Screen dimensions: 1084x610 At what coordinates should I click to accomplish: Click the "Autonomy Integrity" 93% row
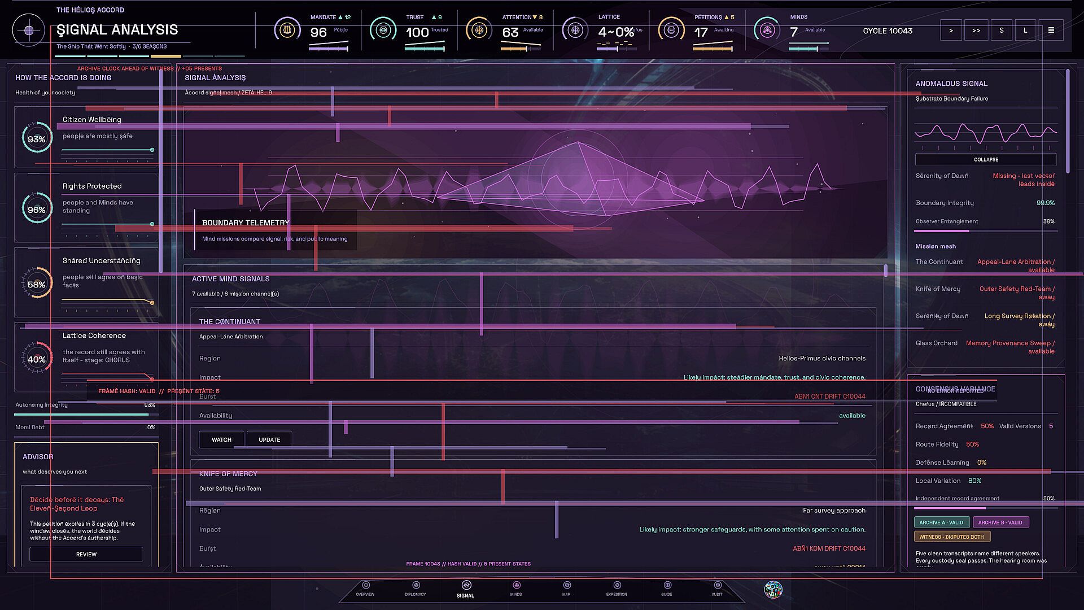86,408
